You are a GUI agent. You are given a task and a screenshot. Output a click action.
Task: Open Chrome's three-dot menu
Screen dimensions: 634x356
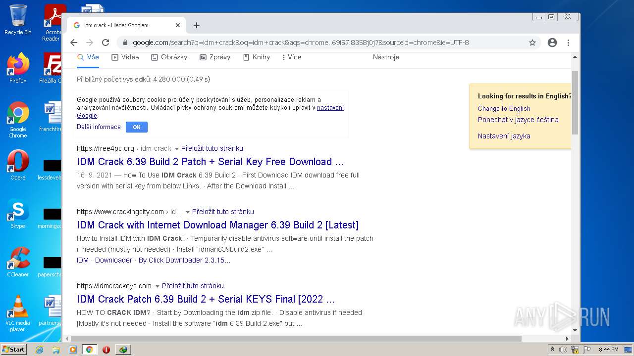coord(568,43)
